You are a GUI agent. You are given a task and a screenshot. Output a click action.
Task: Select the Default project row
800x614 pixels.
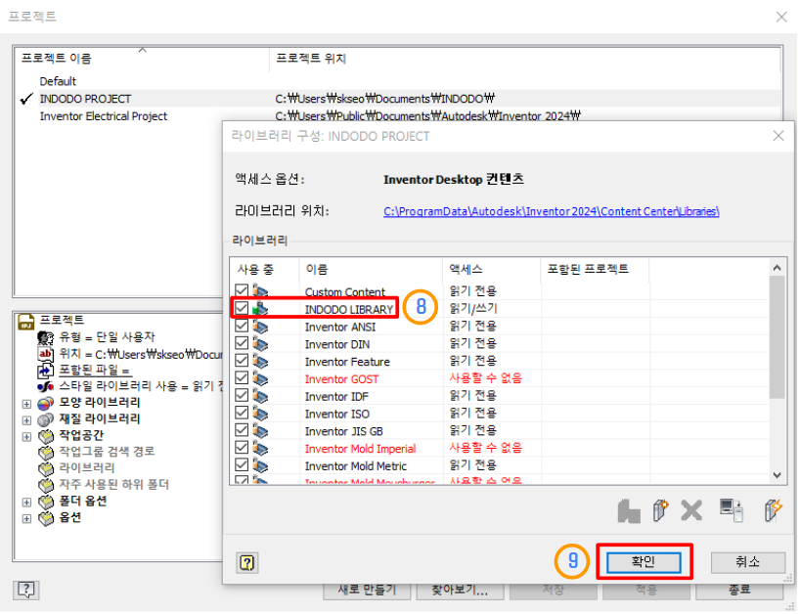tap(398, 81)
